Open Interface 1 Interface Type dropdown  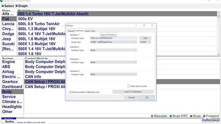click(113, 38)
